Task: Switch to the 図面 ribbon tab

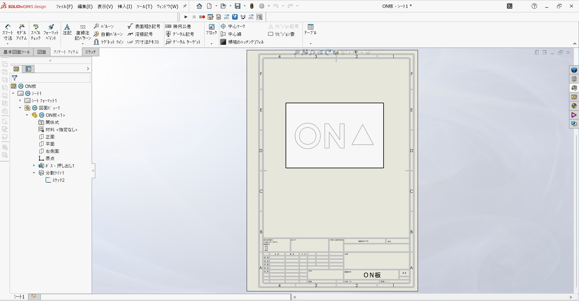Action: click(x=42, y=52)
